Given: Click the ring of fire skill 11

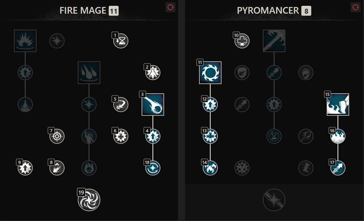Looking at the screenshot, I should (210, 73).
